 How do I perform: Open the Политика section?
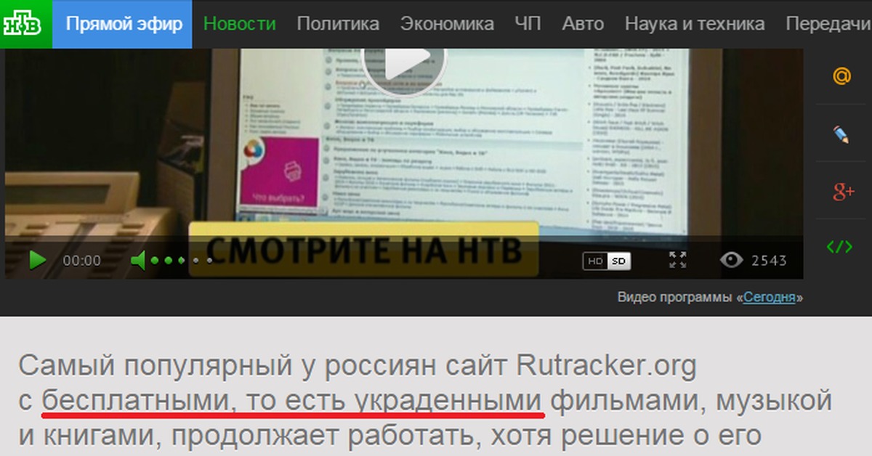(338, 24)
